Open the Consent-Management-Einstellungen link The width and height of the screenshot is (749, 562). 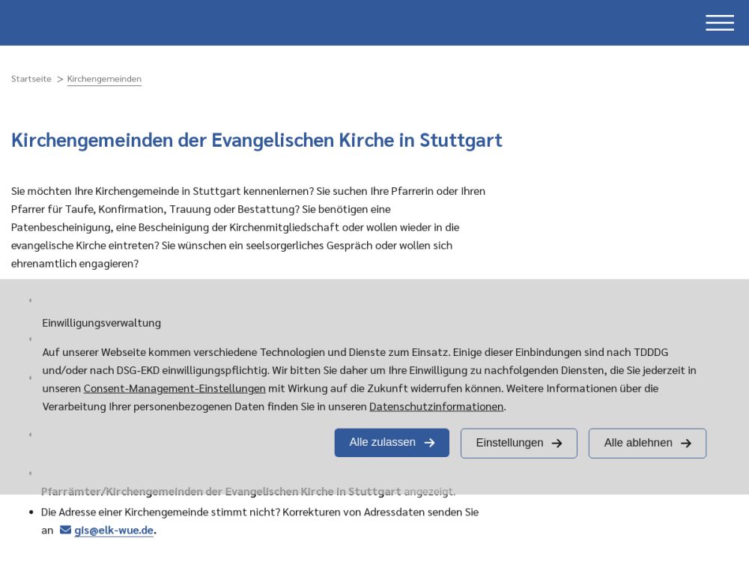[175, 388]
